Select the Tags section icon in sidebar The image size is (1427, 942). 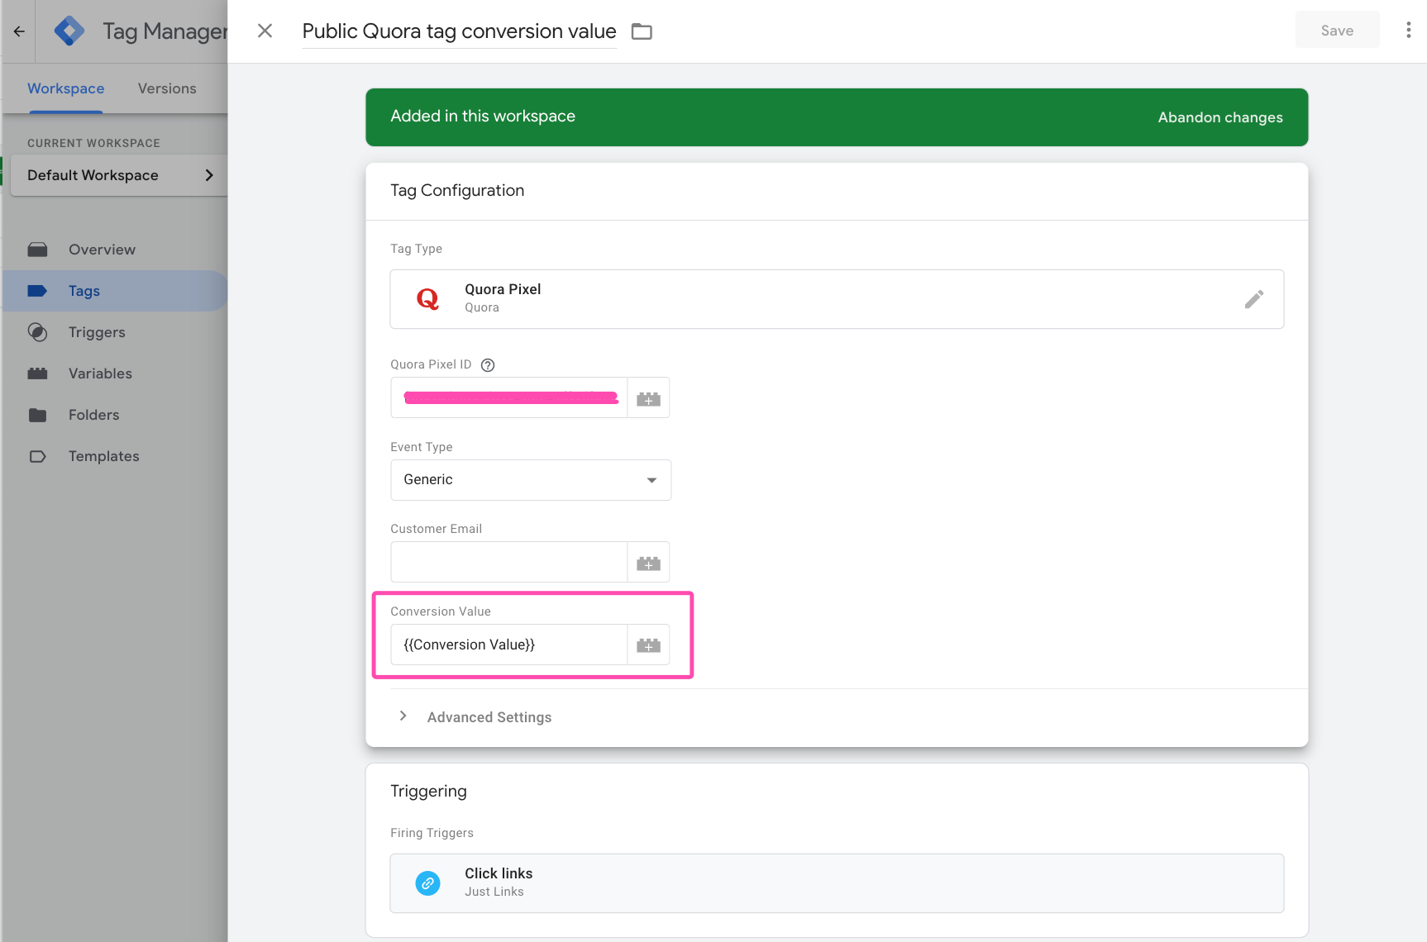(x=39, y=290)
